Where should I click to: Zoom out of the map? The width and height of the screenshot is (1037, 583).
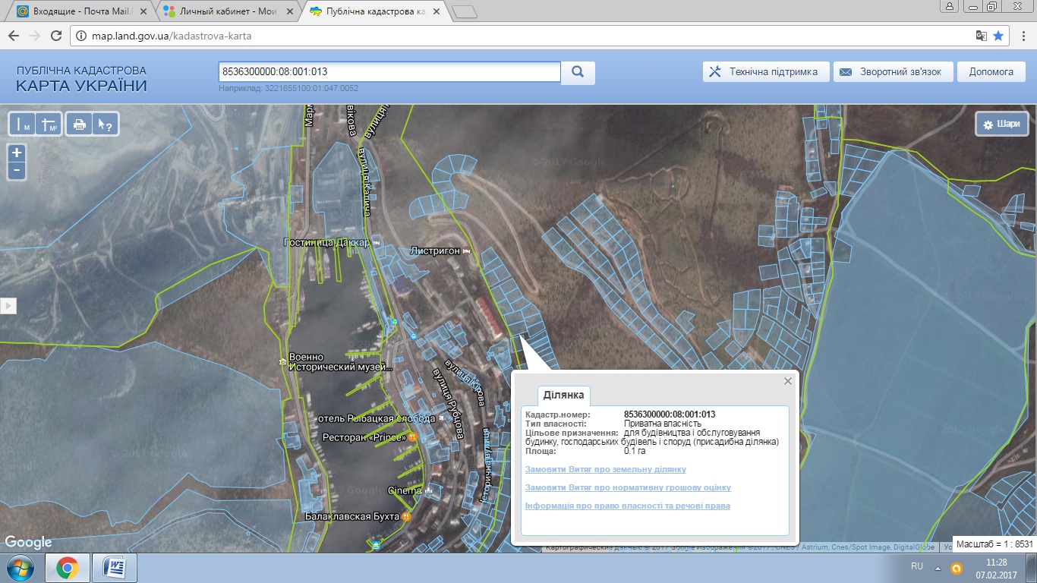[x=17, y=171]
